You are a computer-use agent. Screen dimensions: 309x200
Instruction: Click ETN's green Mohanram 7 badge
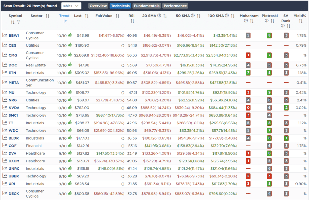[248, 73]
